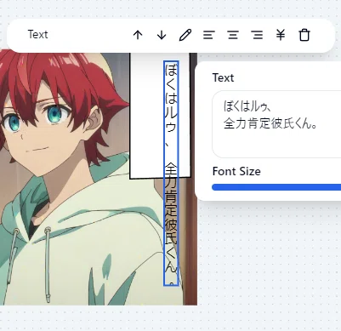
Task: Align text center in toolbar
Action: coord(233,35)
